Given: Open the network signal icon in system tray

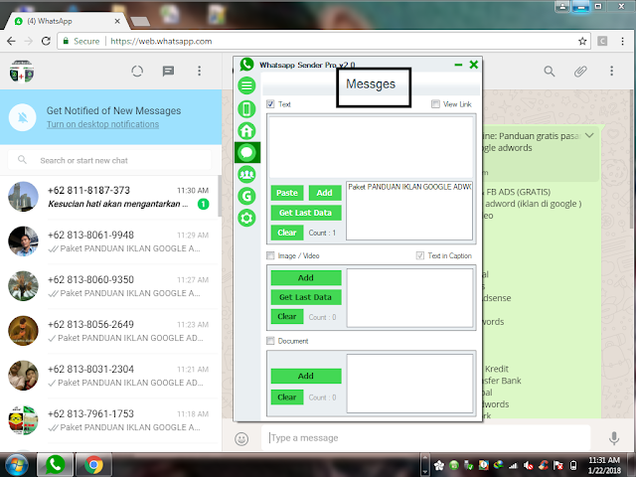Looking at the screenshot, I should [x=514, y=465].
